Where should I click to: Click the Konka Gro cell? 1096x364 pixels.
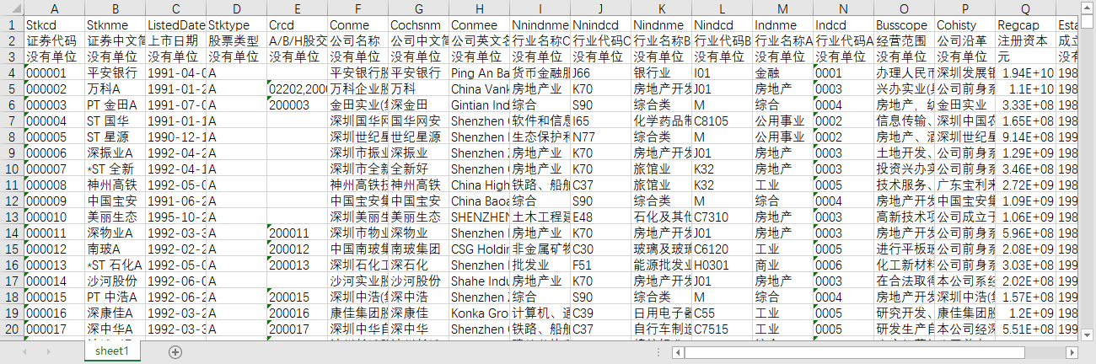click(479, 313)
